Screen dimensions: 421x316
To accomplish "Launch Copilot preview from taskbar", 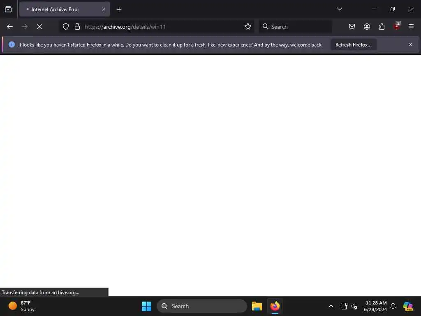I will [x=408, y=306].
